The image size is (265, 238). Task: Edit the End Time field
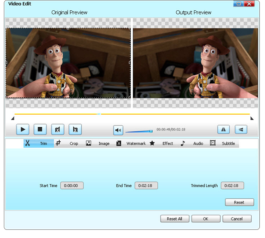point(146,186)
